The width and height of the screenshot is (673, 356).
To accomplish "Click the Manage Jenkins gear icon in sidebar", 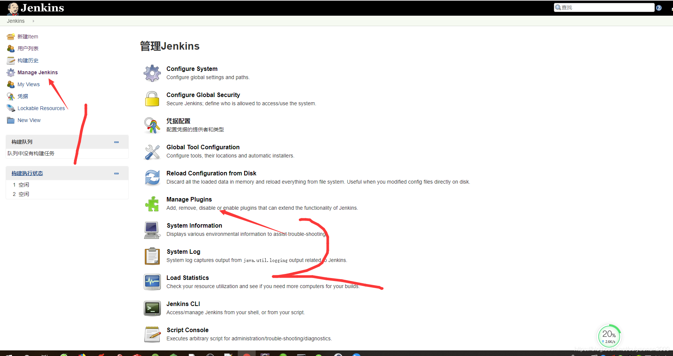I will [x=11, y=72].
